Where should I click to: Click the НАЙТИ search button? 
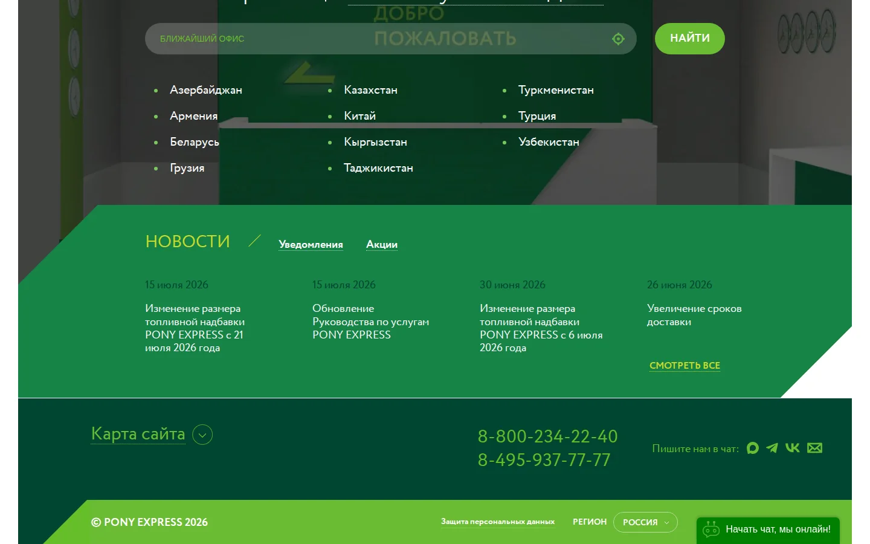(690, 39)
